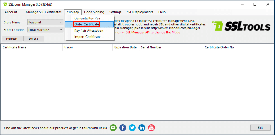Open the YouTube icon link
275x135 pixels.
(151, 128)
